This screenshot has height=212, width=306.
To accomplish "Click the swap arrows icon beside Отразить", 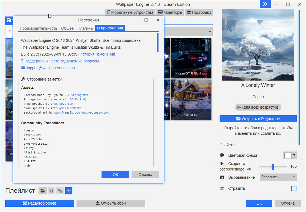I will pyautogui.click(x=222, y=188).
